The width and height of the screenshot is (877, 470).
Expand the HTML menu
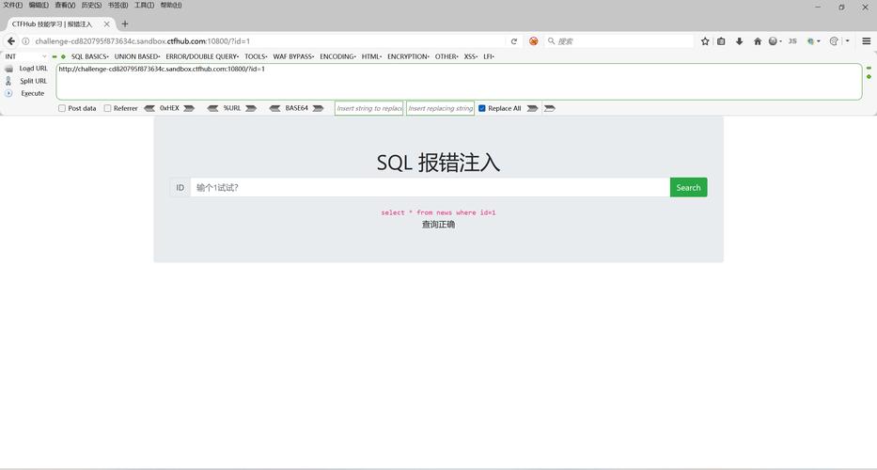click(371, 56)
